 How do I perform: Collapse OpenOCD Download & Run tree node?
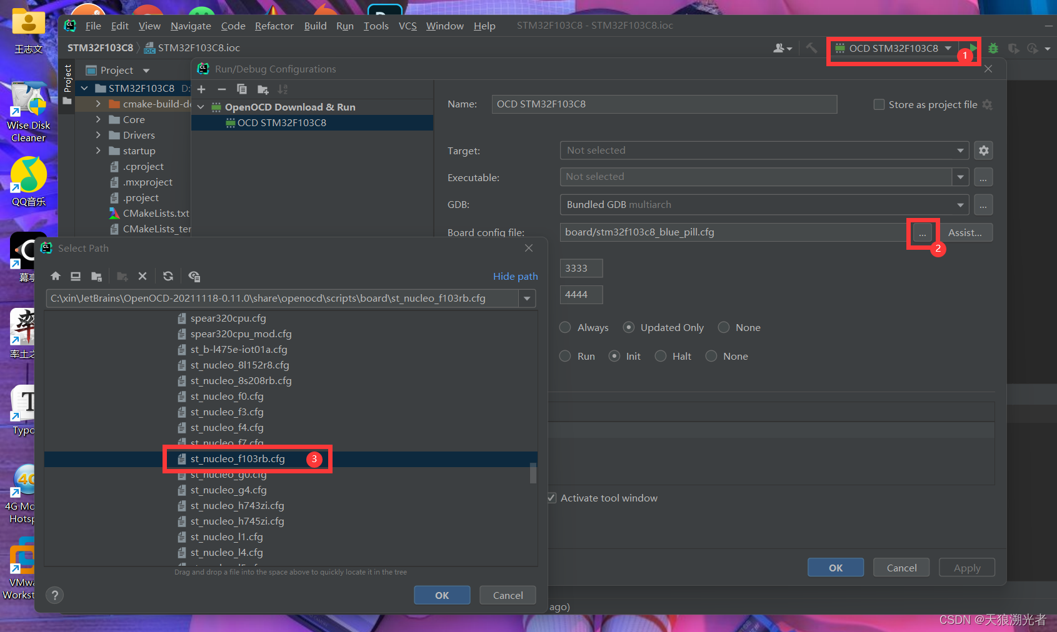tap(201, 107)
